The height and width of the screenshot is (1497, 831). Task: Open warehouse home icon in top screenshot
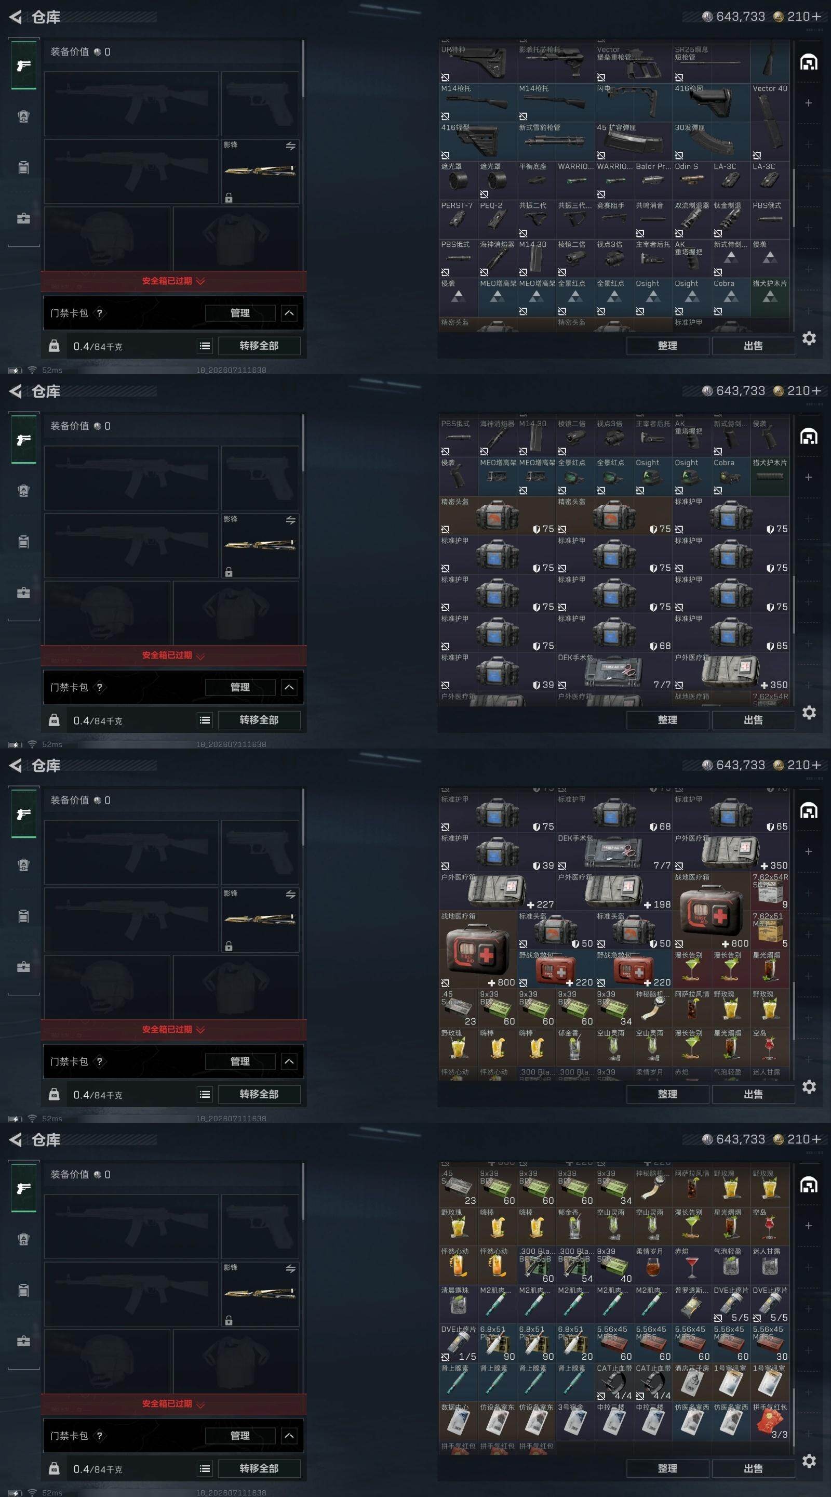pyautogui.click(x=808, y=62)
